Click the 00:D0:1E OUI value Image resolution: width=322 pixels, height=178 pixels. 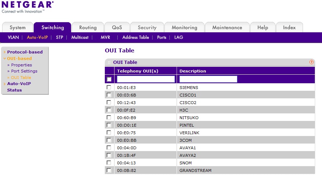click(127, 125)
